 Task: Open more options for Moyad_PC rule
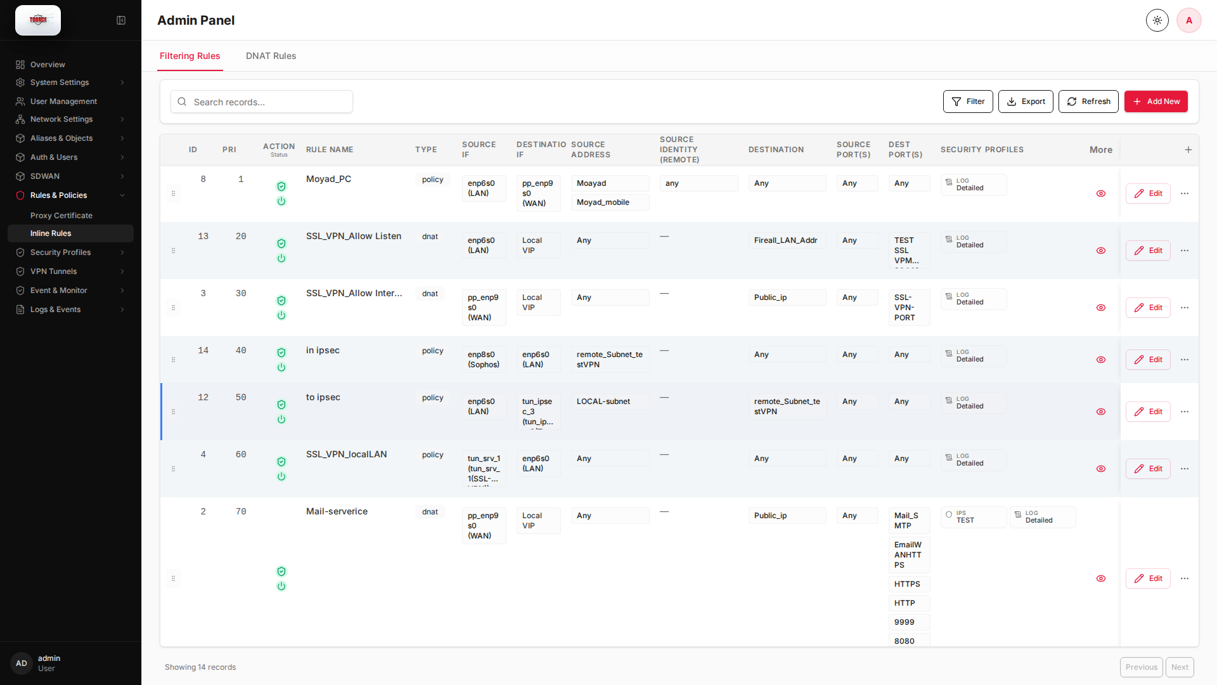pyautogui.click(x=1185, y=193)
